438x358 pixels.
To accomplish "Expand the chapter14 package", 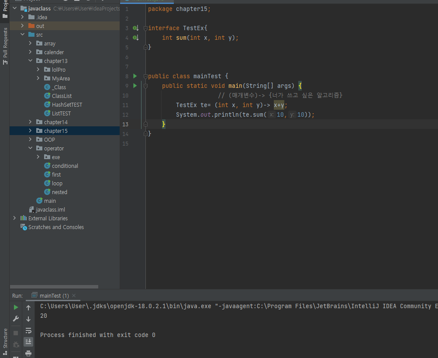I will pos(31,122).
